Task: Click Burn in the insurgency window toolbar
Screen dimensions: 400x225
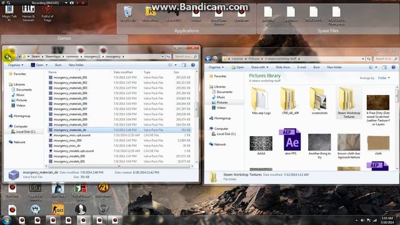Action: point(58,65)
